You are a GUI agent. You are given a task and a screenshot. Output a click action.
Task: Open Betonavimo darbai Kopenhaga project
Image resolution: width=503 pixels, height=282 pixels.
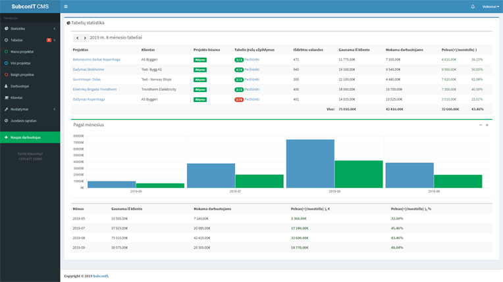tap(96, 60)
